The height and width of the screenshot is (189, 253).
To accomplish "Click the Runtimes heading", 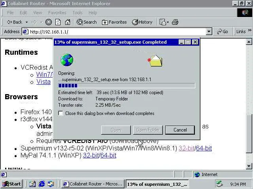I will pos(21,52).
